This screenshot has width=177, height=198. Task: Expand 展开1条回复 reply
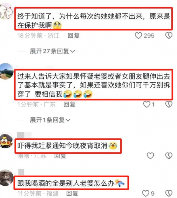50,120
